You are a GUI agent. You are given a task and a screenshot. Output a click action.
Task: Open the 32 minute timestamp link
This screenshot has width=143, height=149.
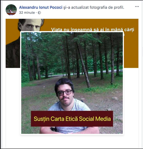[x=27, y=13]
